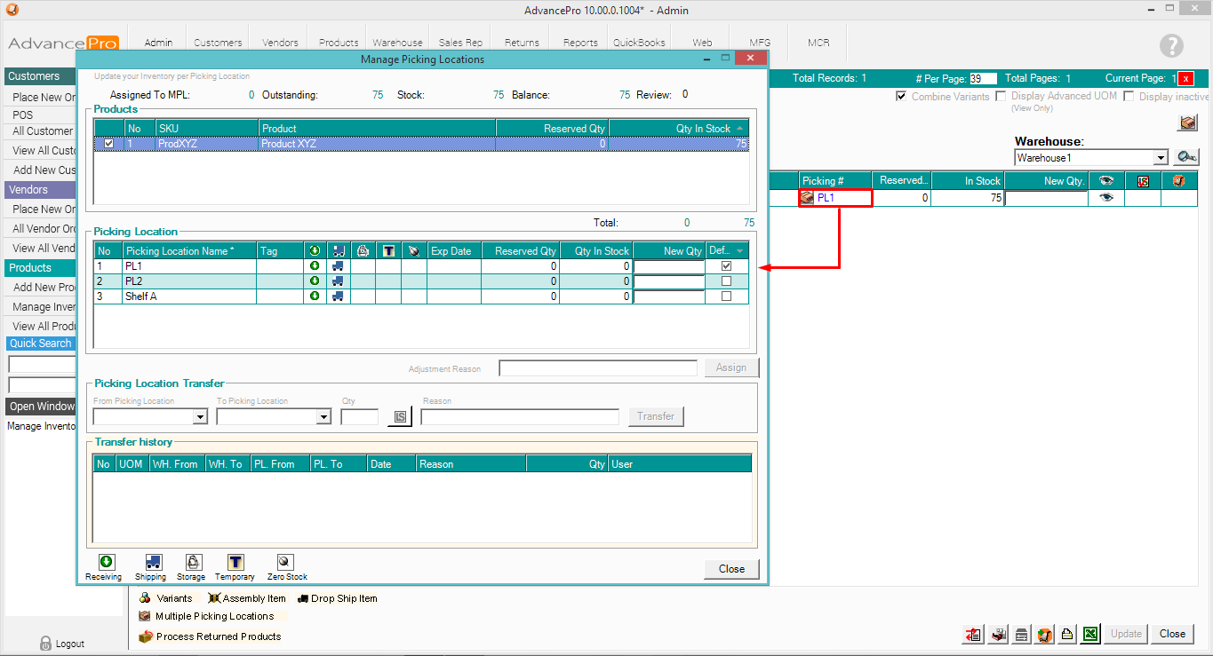
Task: Uncheck the Default checkbox for PL1
Action: (x=726, y=265)
